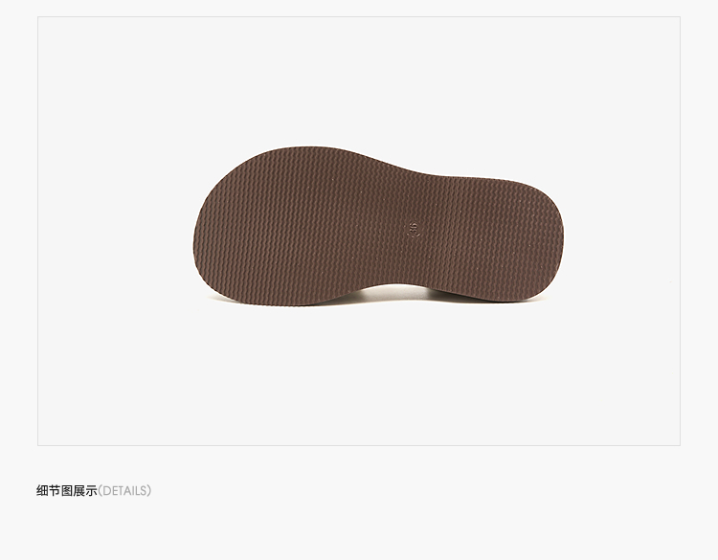Image resolution: width=718 pixels, height=560 pixels.
Task: Select the 细节图展示 heading text
Action: [x=67, y=491]
